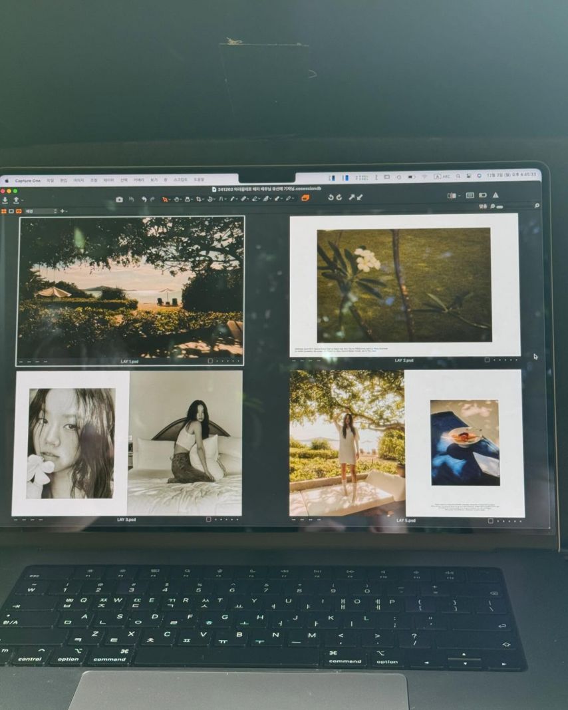The height and width of the screenshot is (710, 568).
Task: Select the Crop tool
Action: (199, 199)
